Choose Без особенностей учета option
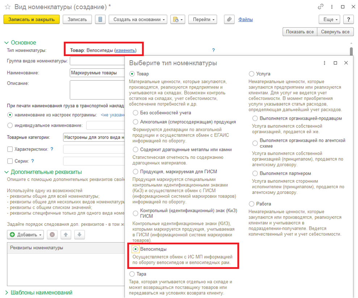 coord(136,113)
